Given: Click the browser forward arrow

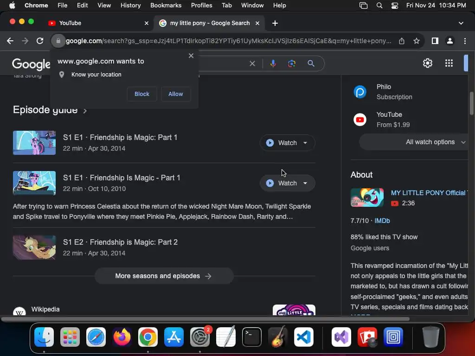Looking at the screenshot, I should click(x=25, y=41).
